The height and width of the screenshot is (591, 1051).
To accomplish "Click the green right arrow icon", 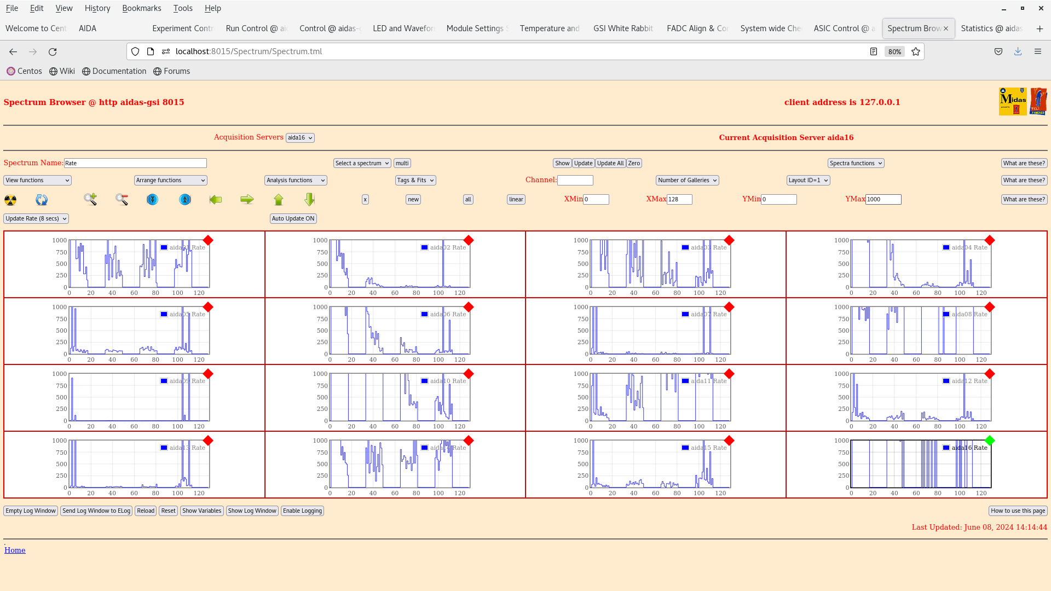I will (x=247, y=200).
